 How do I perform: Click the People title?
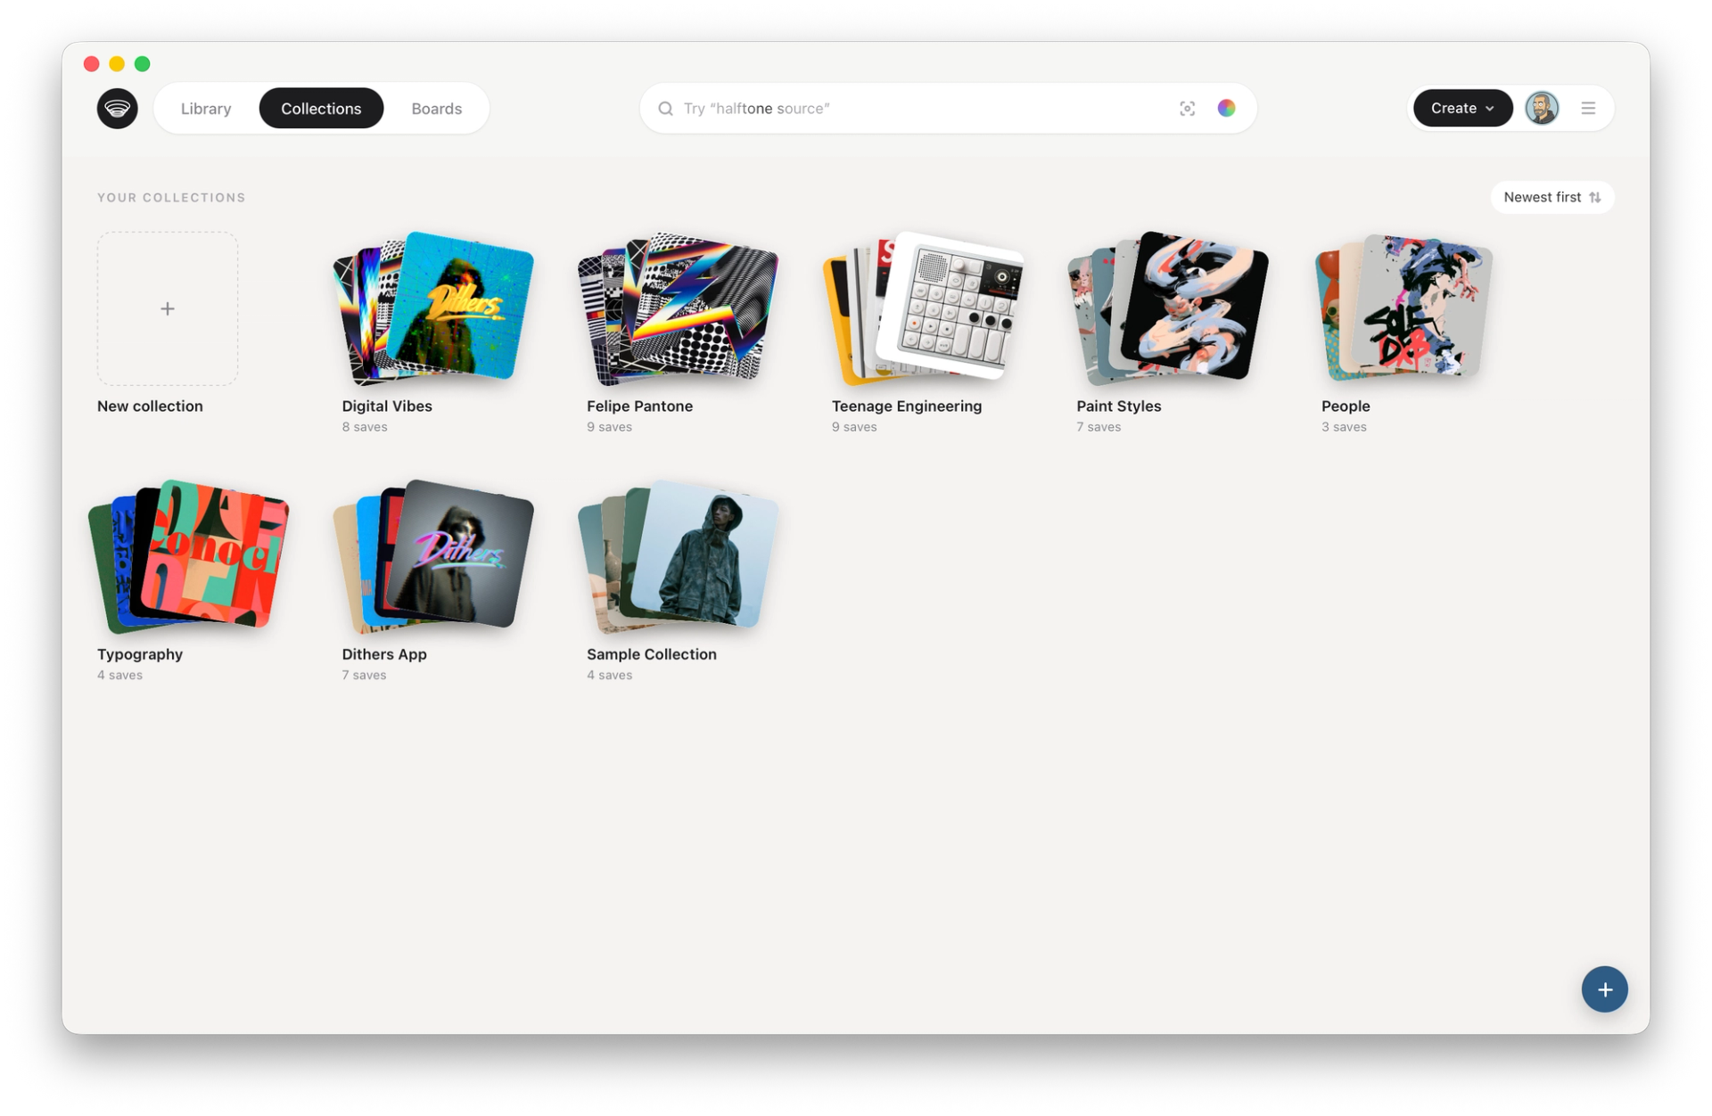pos(1345,406)
